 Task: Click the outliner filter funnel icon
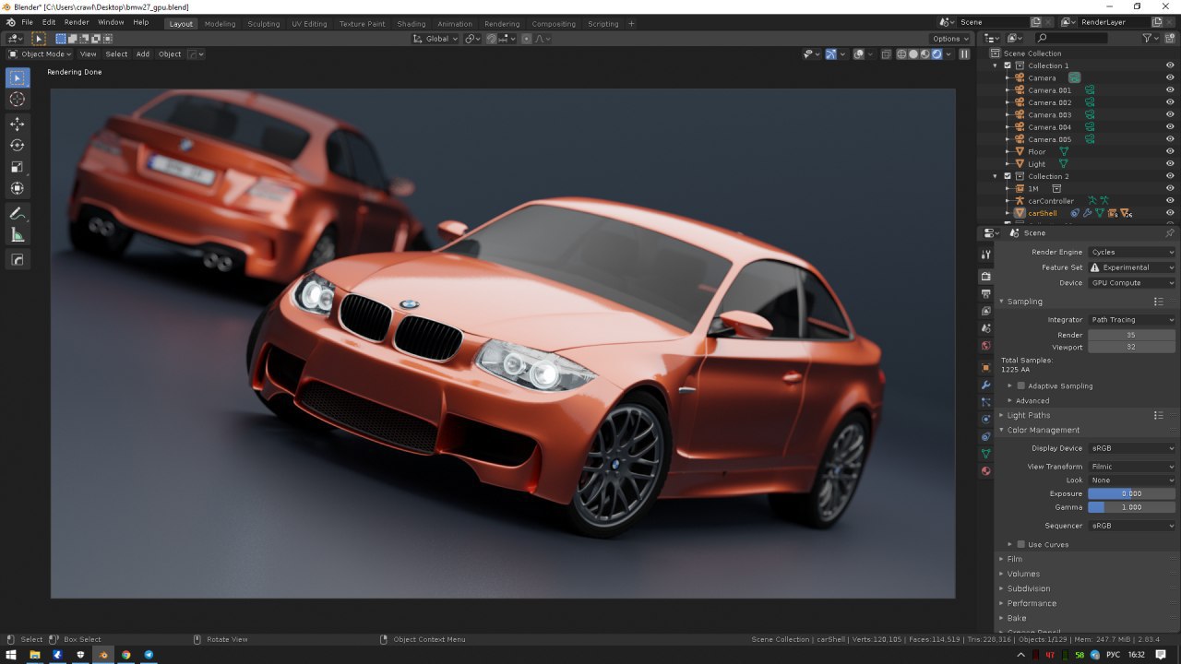pos(1148,38)
